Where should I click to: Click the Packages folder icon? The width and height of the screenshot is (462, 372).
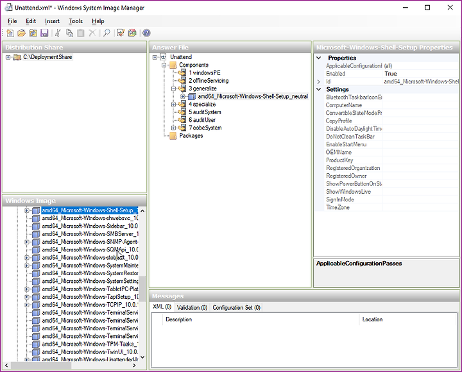(x=173, y=136)
